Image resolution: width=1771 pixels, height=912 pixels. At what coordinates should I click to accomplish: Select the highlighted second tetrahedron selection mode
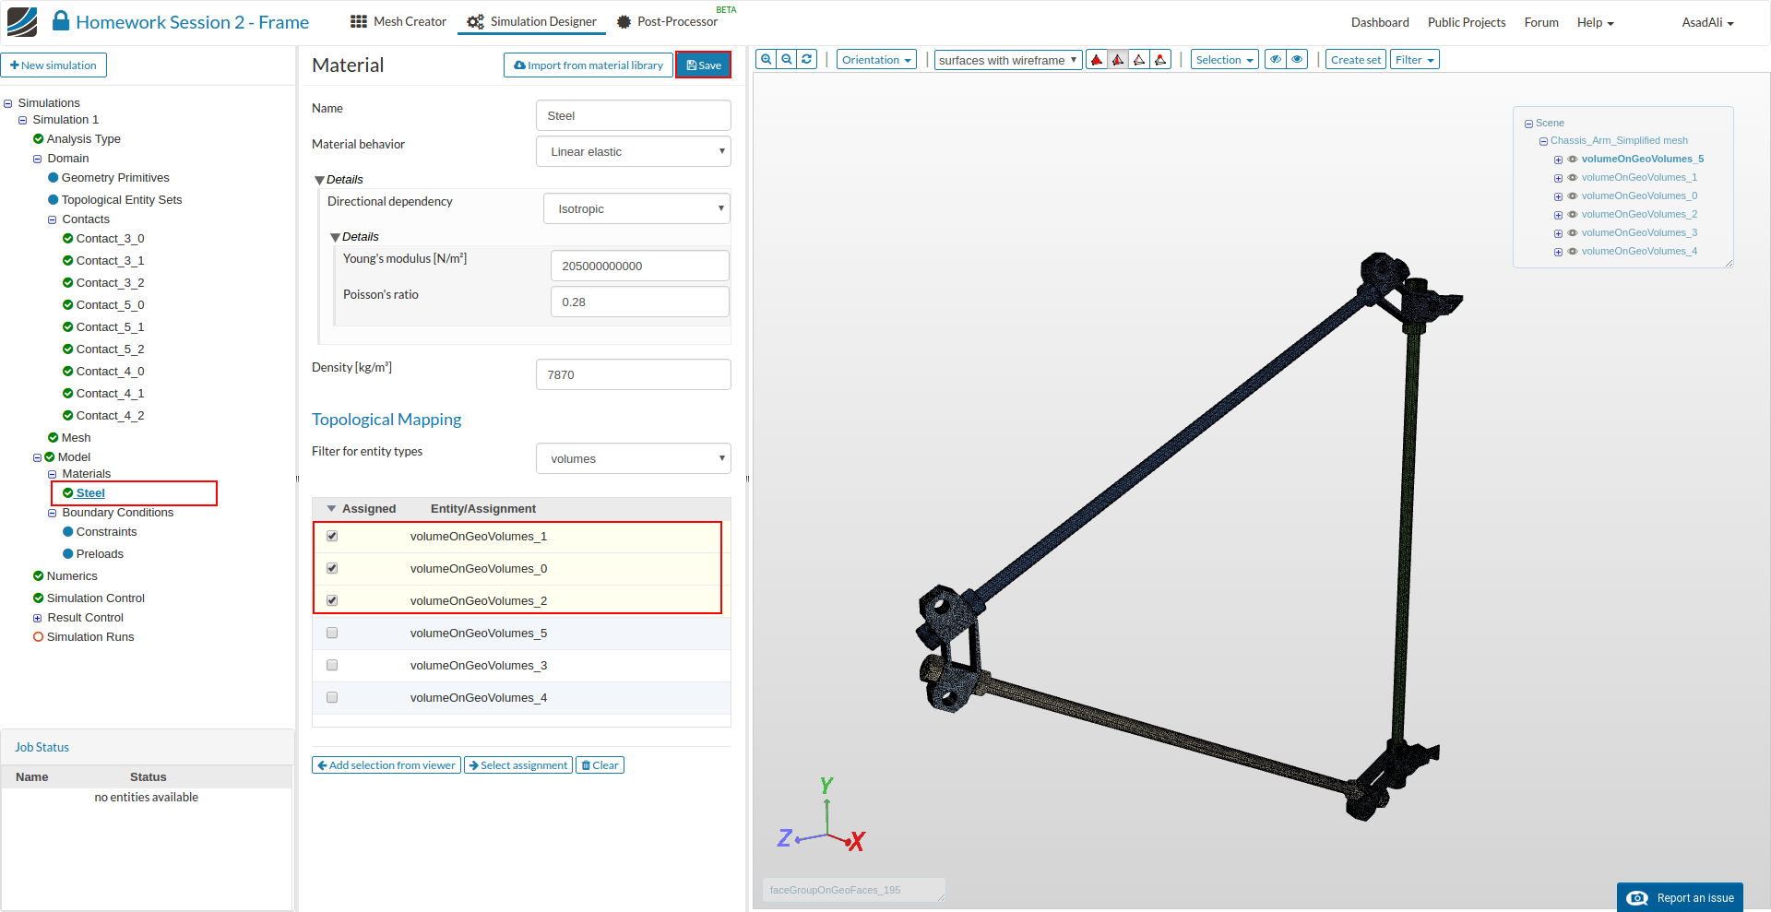(1118, 60)
